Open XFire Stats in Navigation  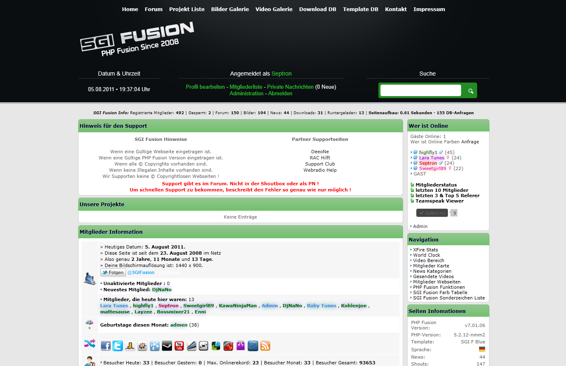[425, 250]
